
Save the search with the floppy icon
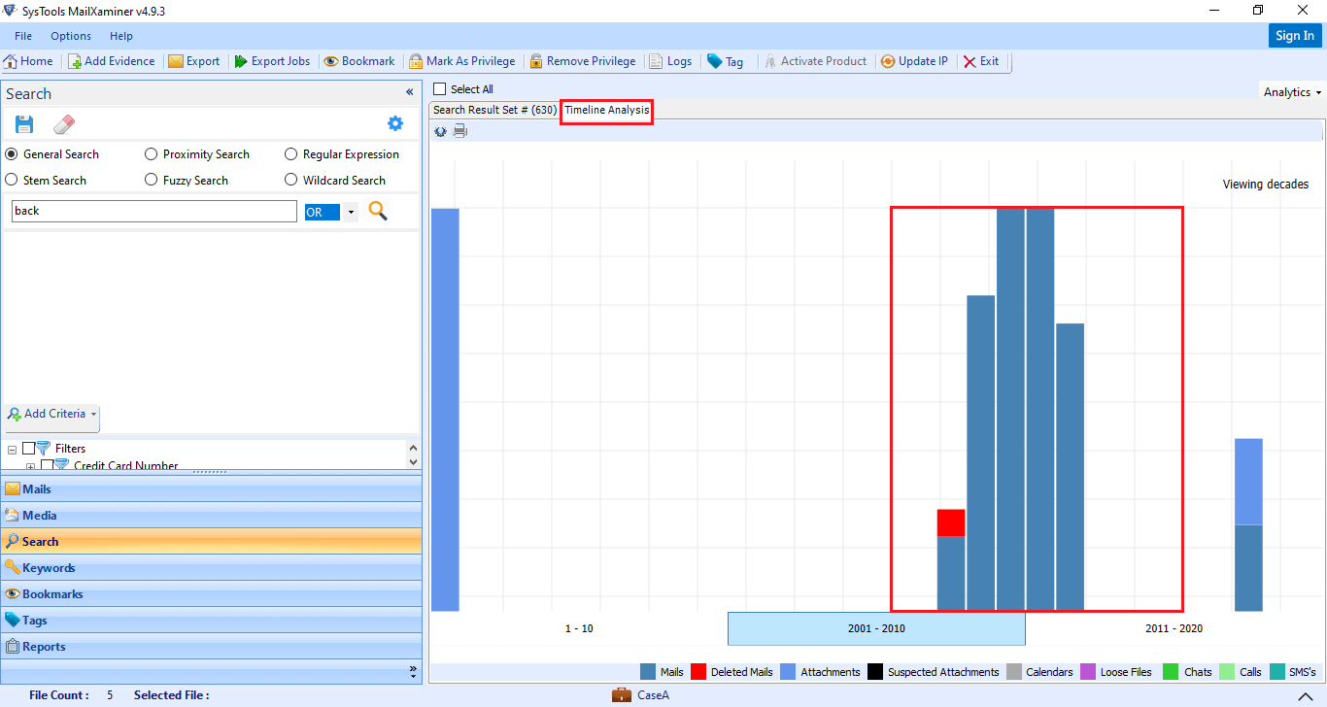[x=24, y=124]
